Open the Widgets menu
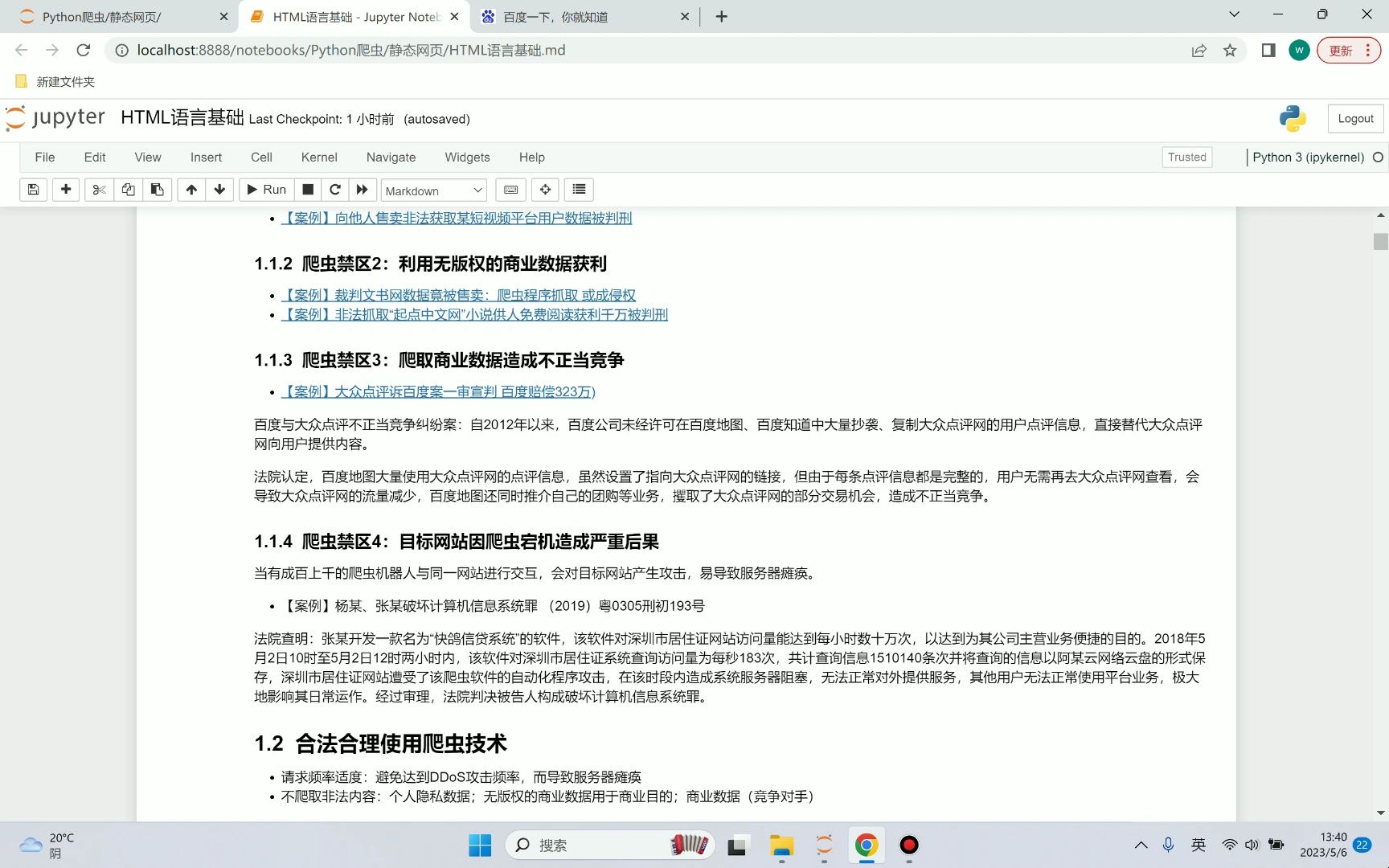Image resolution: width=1389 pixels, height=868 pixels. click(x=467, y=158)
